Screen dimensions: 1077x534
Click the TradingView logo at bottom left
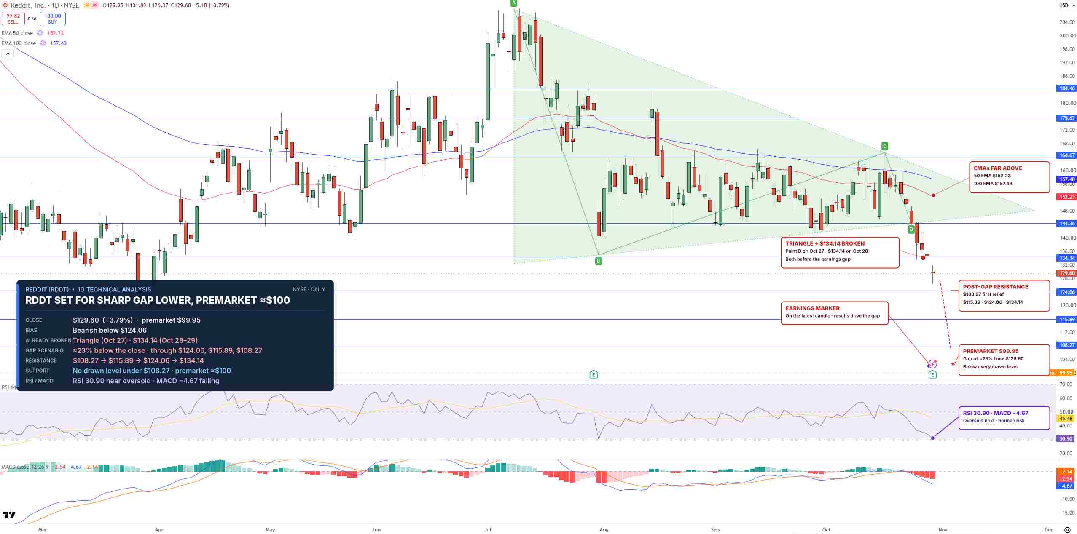9,515
